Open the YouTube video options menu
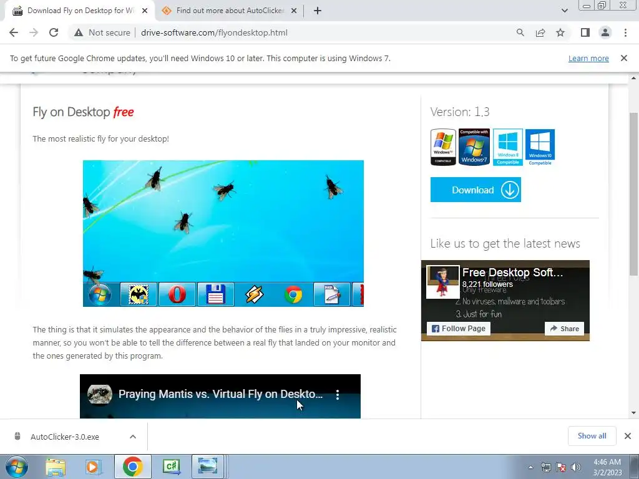 [338, 394]
